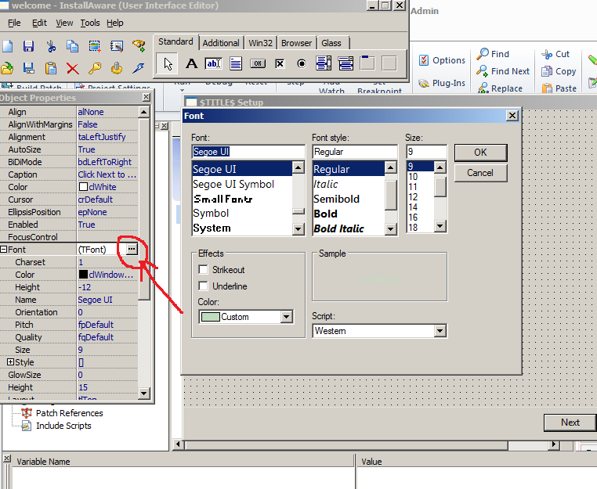597x489 pixels.
Task: Select the RadioButton component in palette
Action: coord(302,63)
